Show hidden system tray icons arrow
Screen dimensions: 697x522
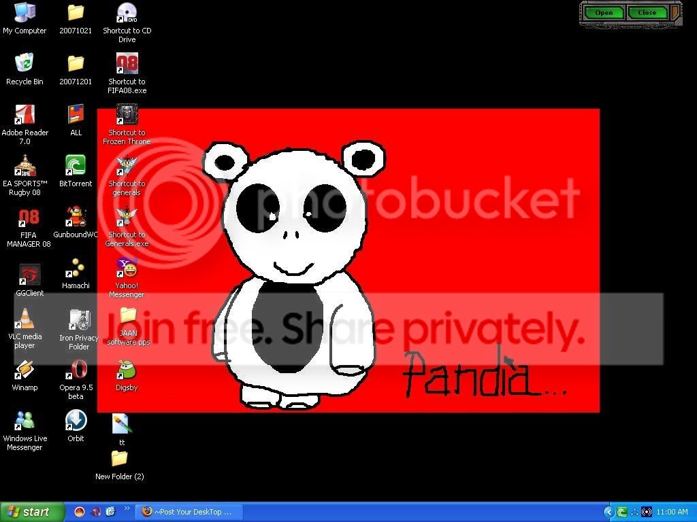[609, 512]
